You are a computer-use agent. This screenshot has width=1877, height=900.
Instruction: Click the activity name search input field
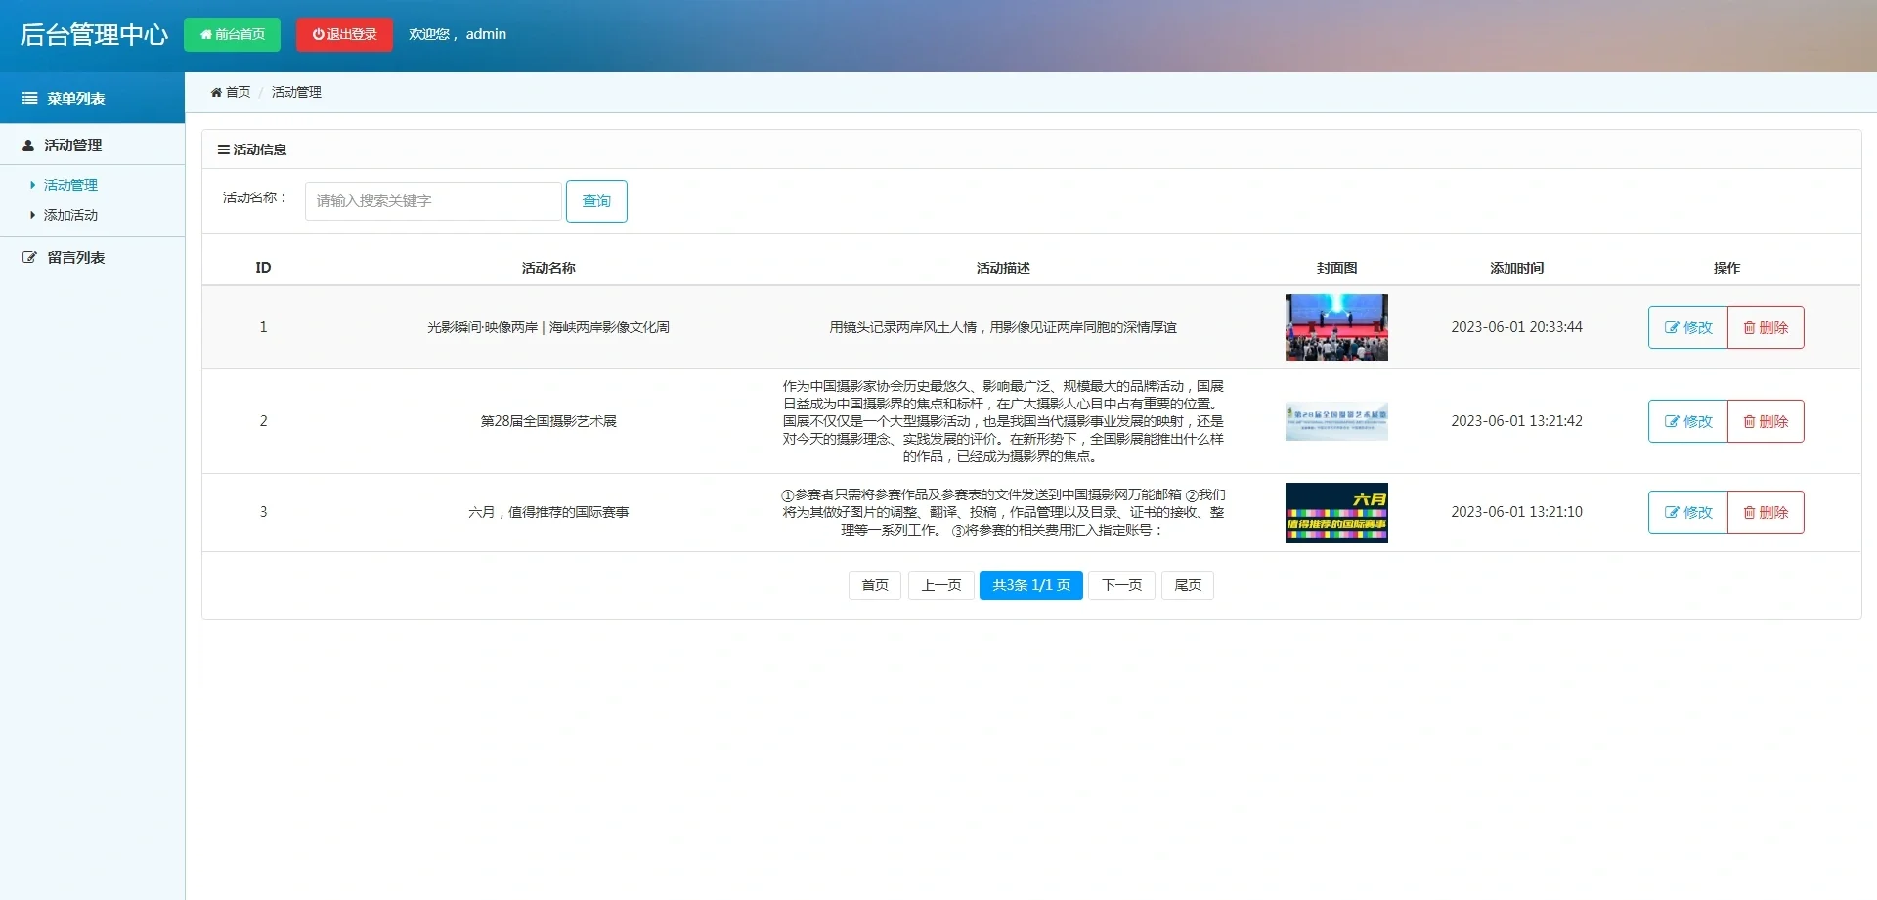coord(432,200)
